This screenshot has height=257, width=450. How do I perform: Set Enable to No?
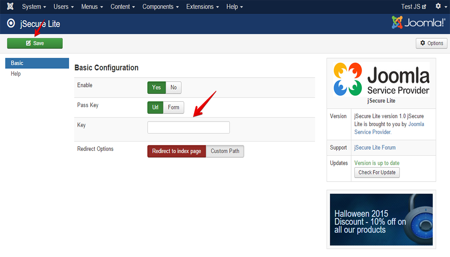point(173,87)
